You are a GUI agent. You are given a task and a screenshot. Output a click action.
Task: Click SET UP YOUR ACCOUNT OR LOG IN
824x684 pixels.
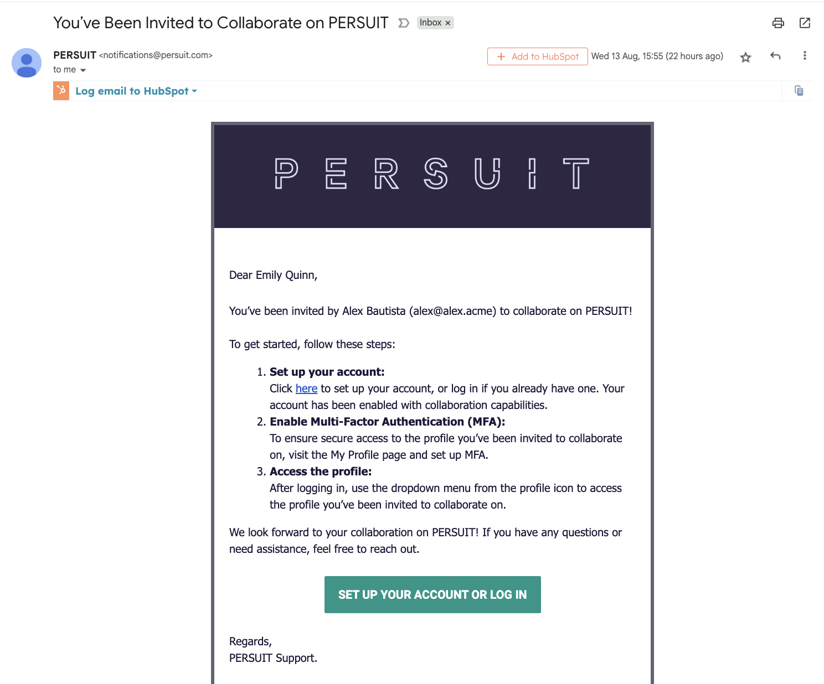(432, 594)
